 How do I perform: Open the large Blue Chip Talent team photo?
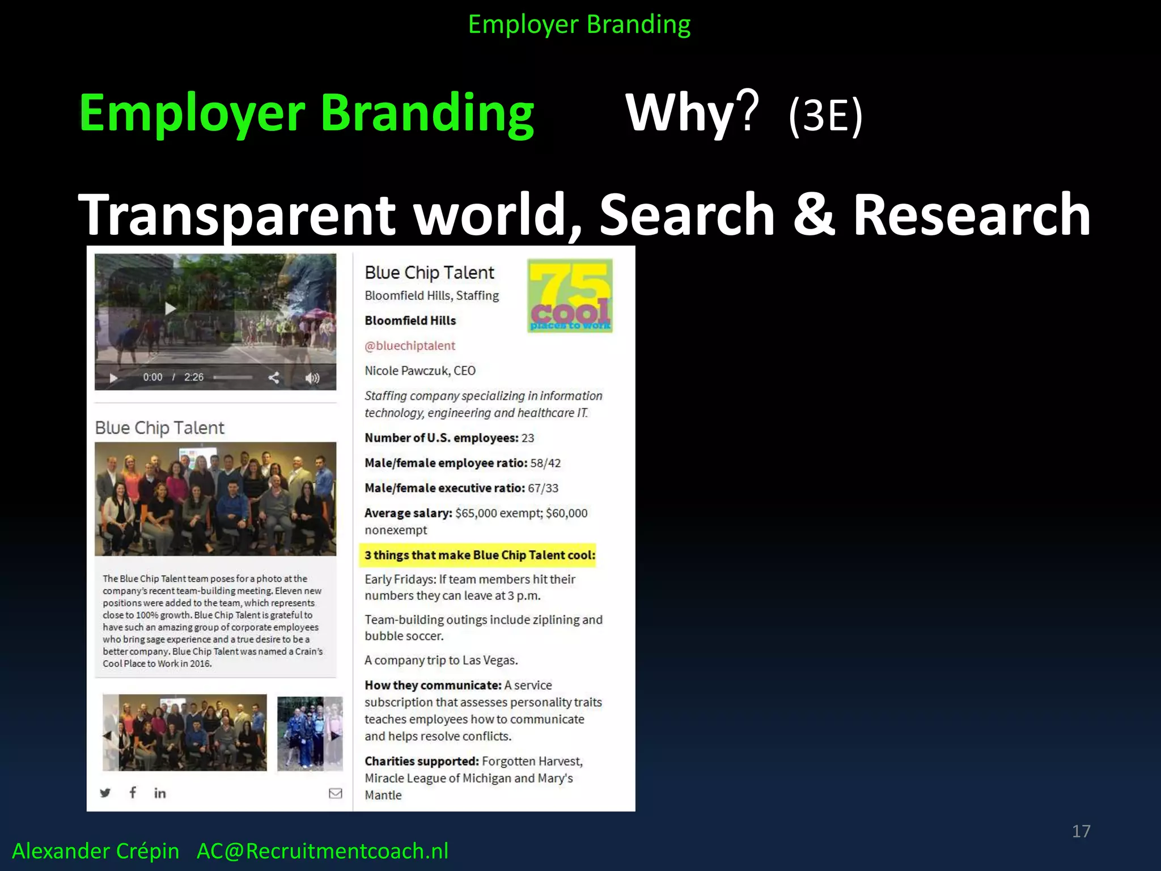pos(215,499)
